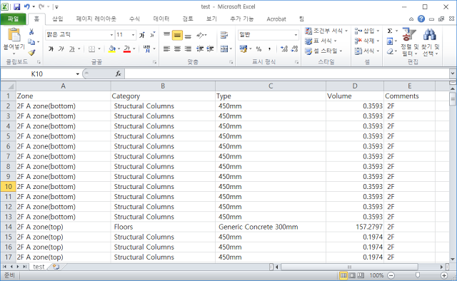The width and height of the screenshot is (457, 281).
Task: Select column C header
Action: coord(271,86)
